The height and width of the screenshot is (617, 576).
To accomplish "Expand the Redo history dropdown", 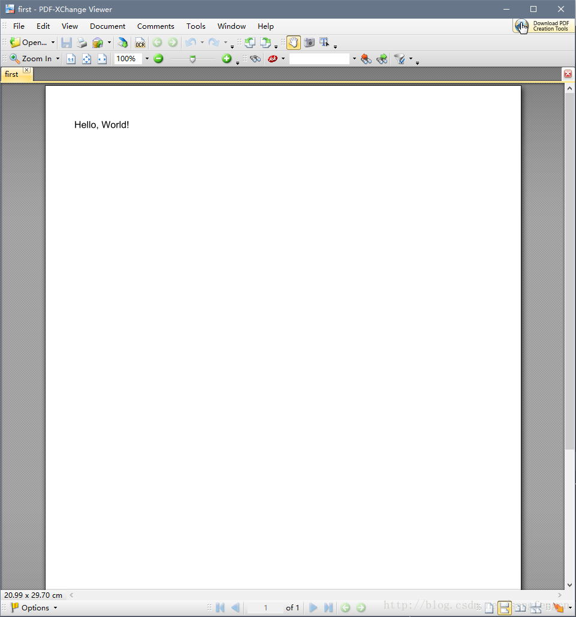I will click(225, 43).
